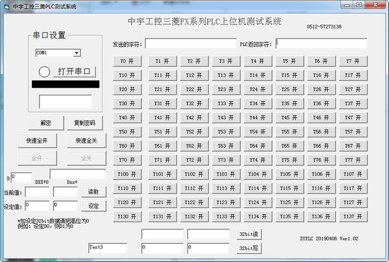Click the Y25 开 button

pyautogui.click(x=290, y=89)
